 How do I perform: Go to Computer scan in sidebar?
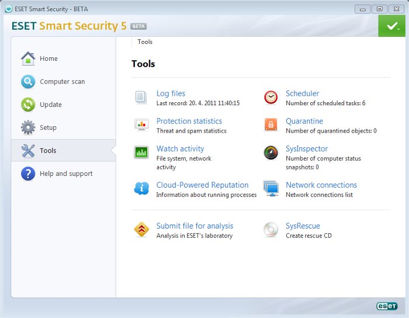(x=62, y=82)
